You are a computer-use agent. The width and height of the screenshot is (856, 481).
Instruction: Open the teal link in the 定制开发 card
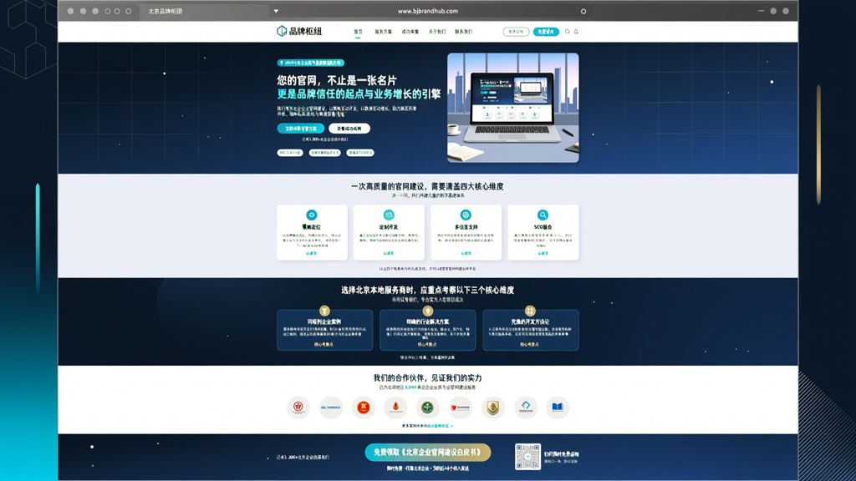point(389,254)
